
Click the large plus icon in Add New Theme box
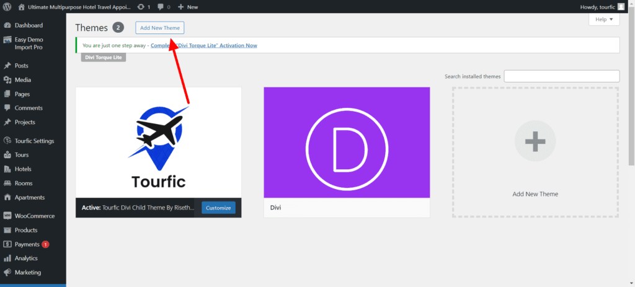coord(535,141)
